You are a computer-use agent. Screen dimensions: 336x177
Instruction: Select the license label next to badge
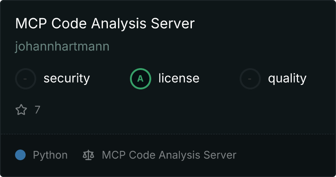179,78
